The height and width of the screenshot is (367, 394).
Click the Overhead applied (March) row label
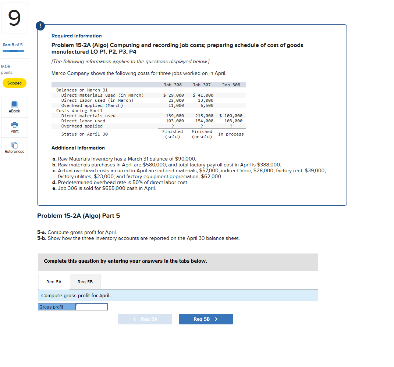click(92, 105)
